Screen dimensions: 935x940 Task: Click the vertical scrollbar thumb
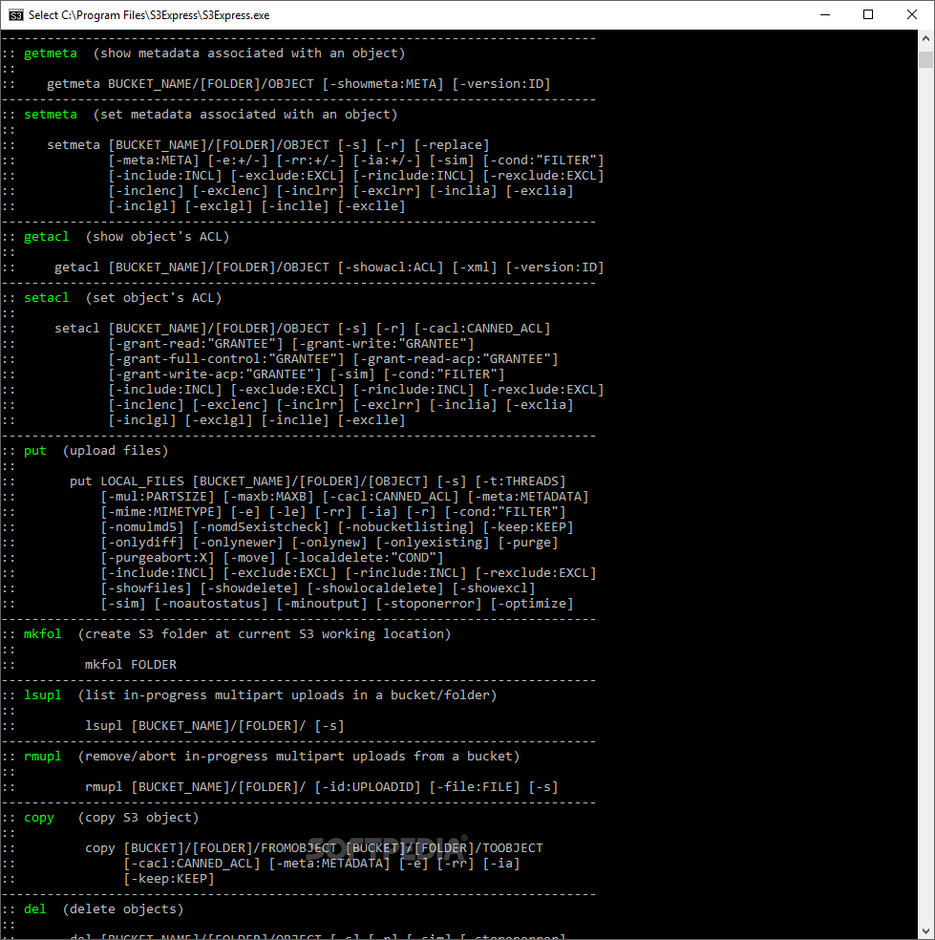(x=925, y=59)
